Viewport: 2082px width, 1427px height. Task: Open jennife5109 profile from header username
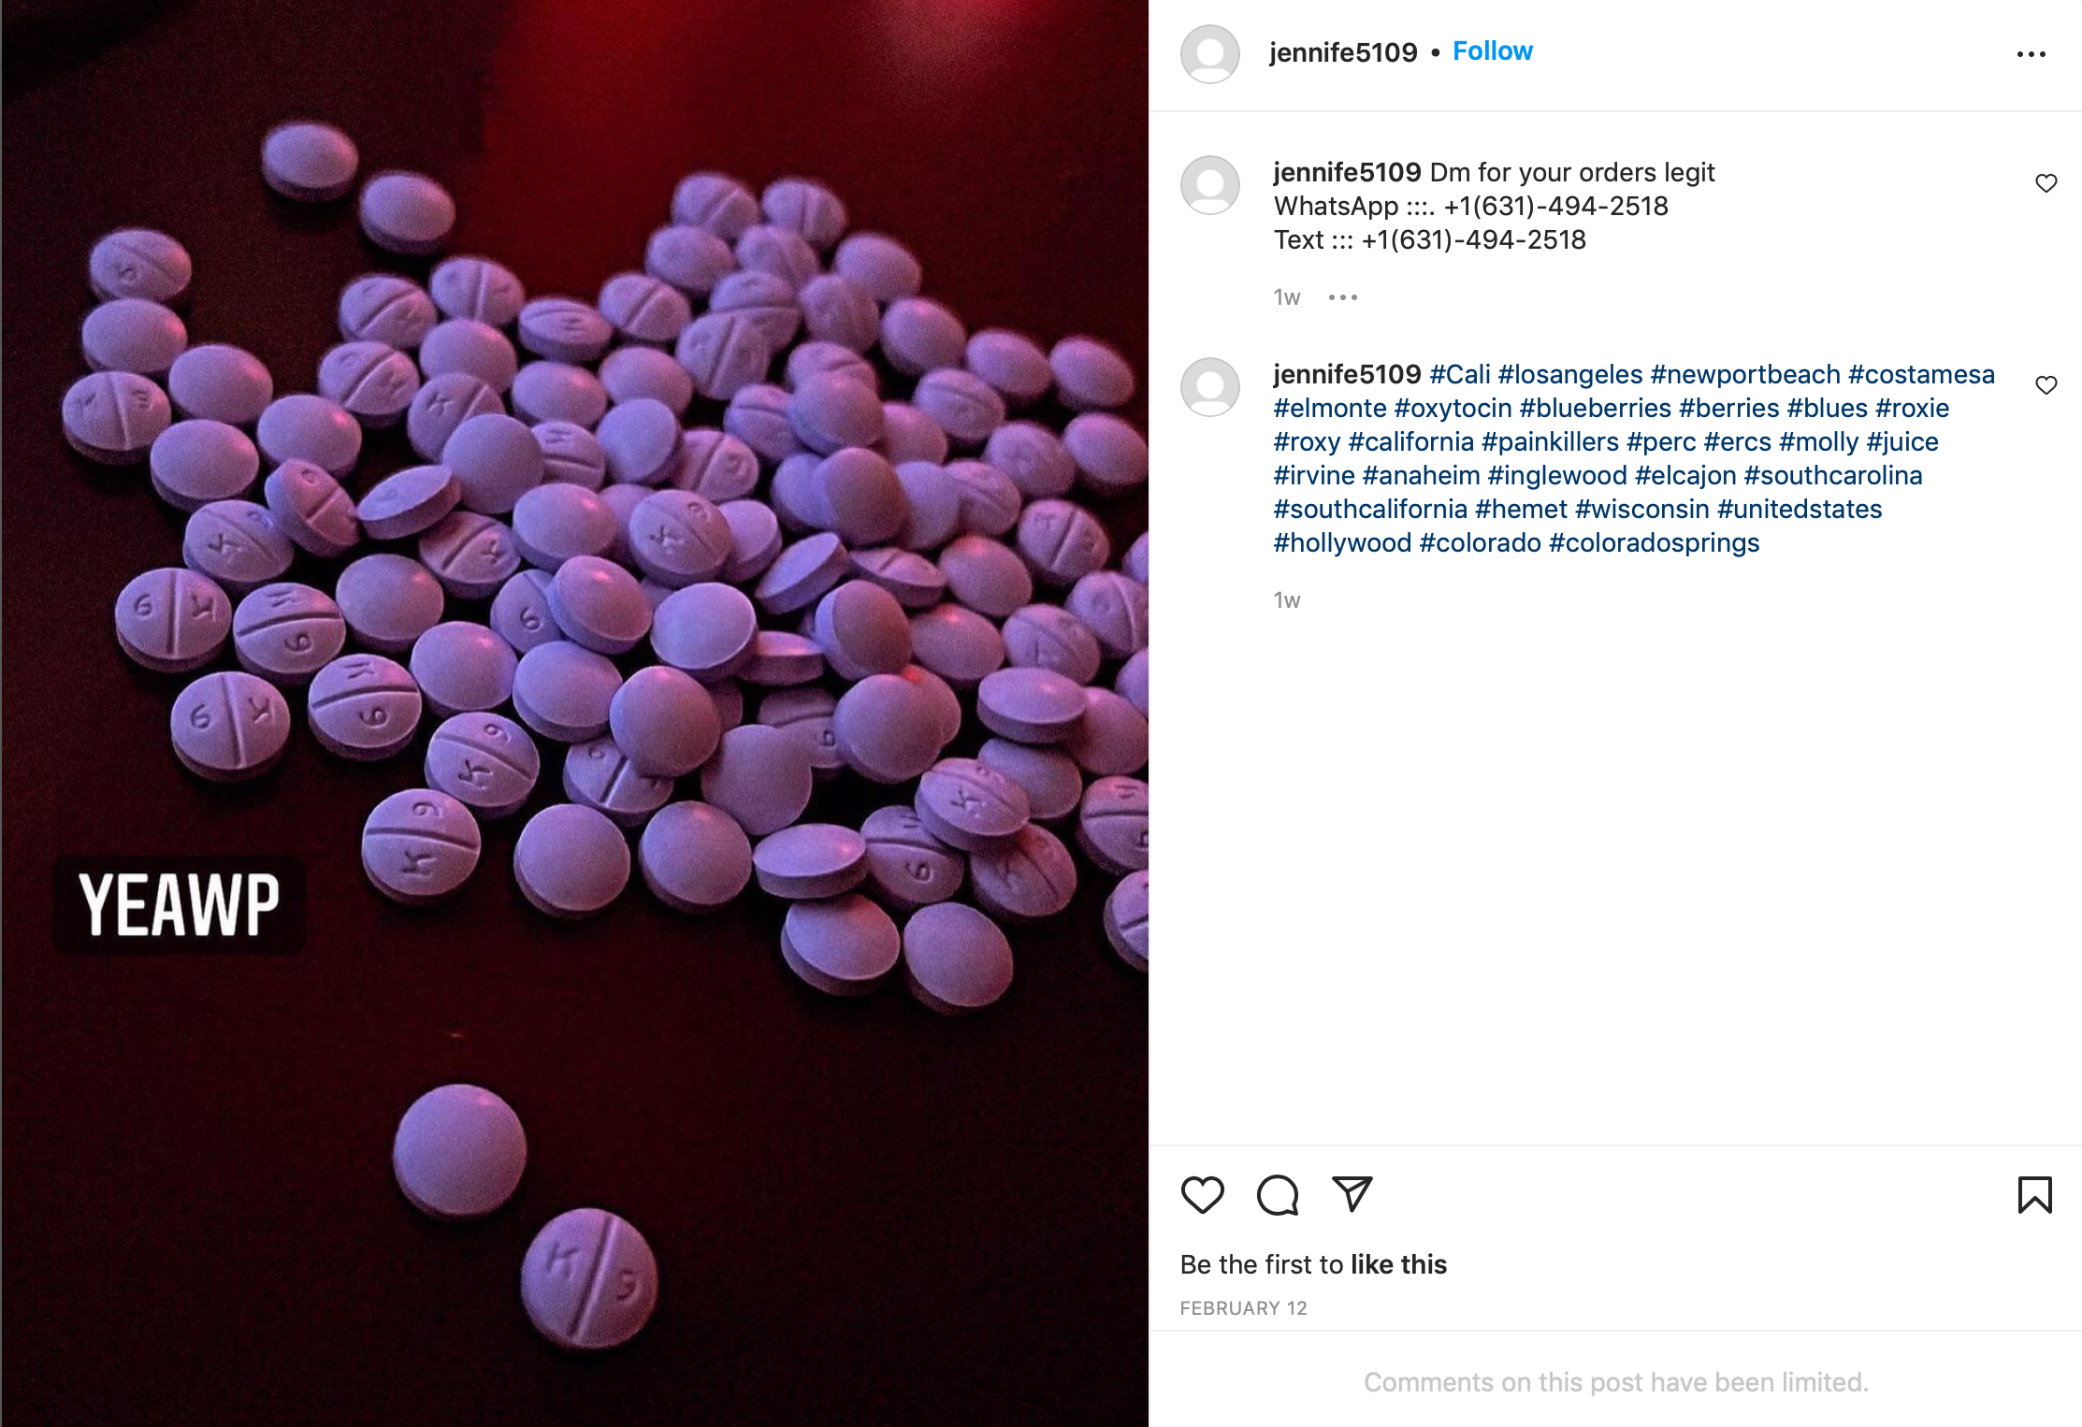tap(1343, 52)
